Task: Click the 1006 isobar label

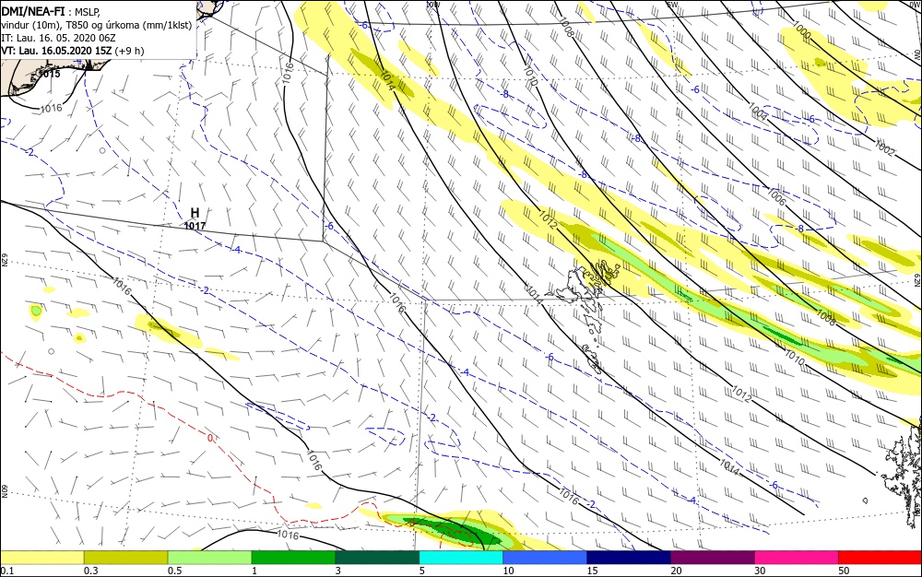Action: [776, 196]
